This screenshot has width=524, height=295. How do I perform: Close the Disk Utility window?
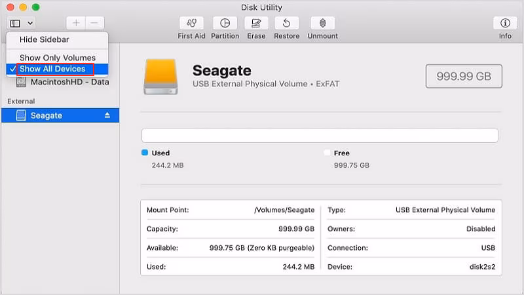tap(10, 7)
